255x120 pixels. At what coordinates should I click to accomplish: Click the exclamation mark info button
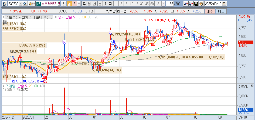[x=63, y=4]
